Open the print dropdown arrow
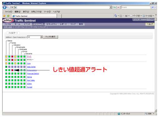This screenshot has width=159, height=117. 129,16
